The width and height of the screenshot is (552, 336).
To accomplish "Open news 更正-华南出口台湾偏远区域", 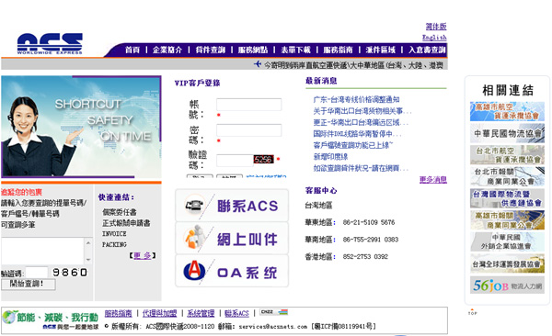I will [x=361, y=123].
